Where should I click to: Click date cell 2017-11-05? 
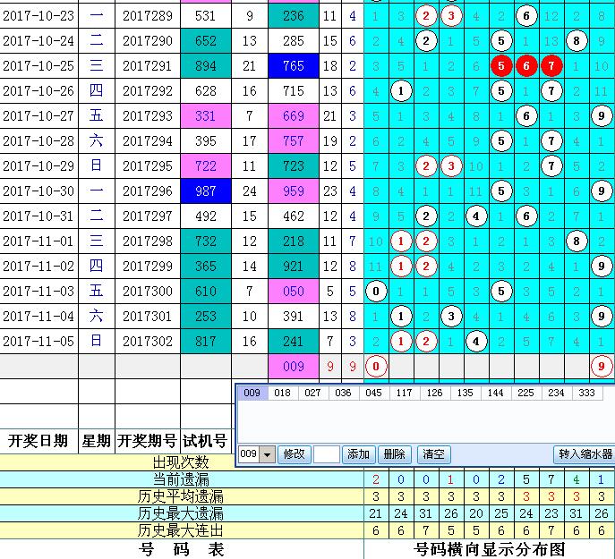[38, 342]
